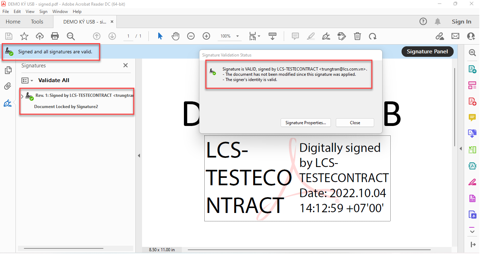Image resolution: width=480 pixels, height=254 pixels.
Task: Open Create PDF tool in right pane
Action: click(472, 101)
